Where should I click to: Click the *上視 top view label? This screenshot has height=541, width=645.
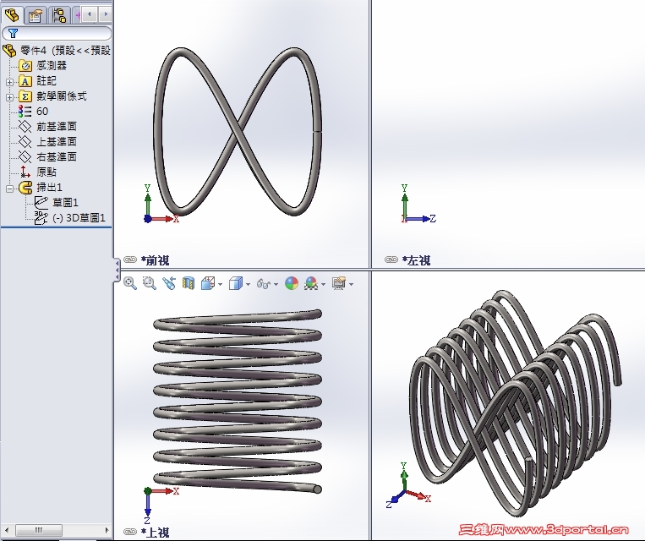(155, 533)
